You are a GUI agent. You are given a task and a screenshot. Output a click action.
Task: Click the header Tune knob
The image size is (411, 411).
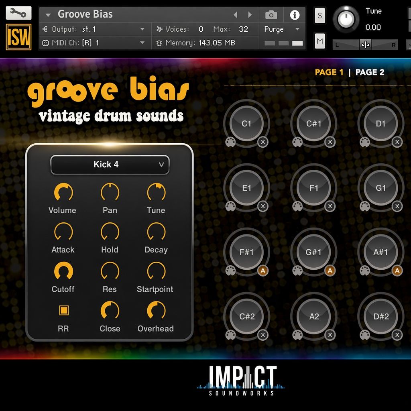pos(346,19)
